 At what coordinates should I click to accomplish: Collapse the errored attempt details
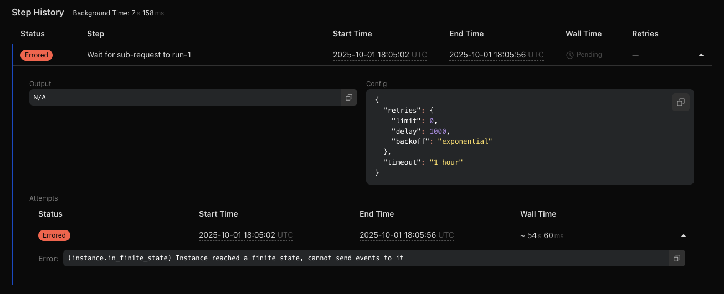pos(684,235)
